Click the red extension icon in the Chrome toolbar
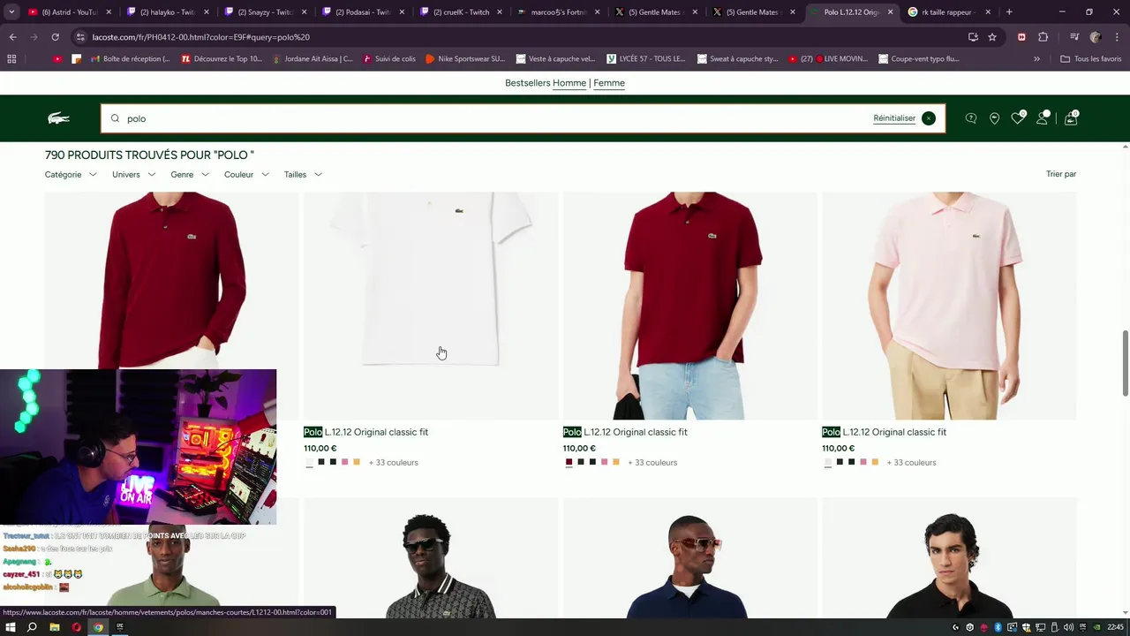Viewport: 1130px width, 636px height. pyautogui.click(x=1021, y=37)
